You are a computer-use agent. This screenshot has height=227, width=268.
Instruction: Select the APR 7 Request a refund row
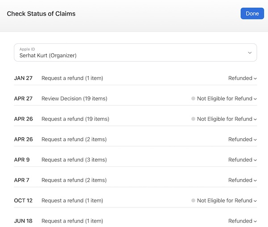click(x=135, y=180)
